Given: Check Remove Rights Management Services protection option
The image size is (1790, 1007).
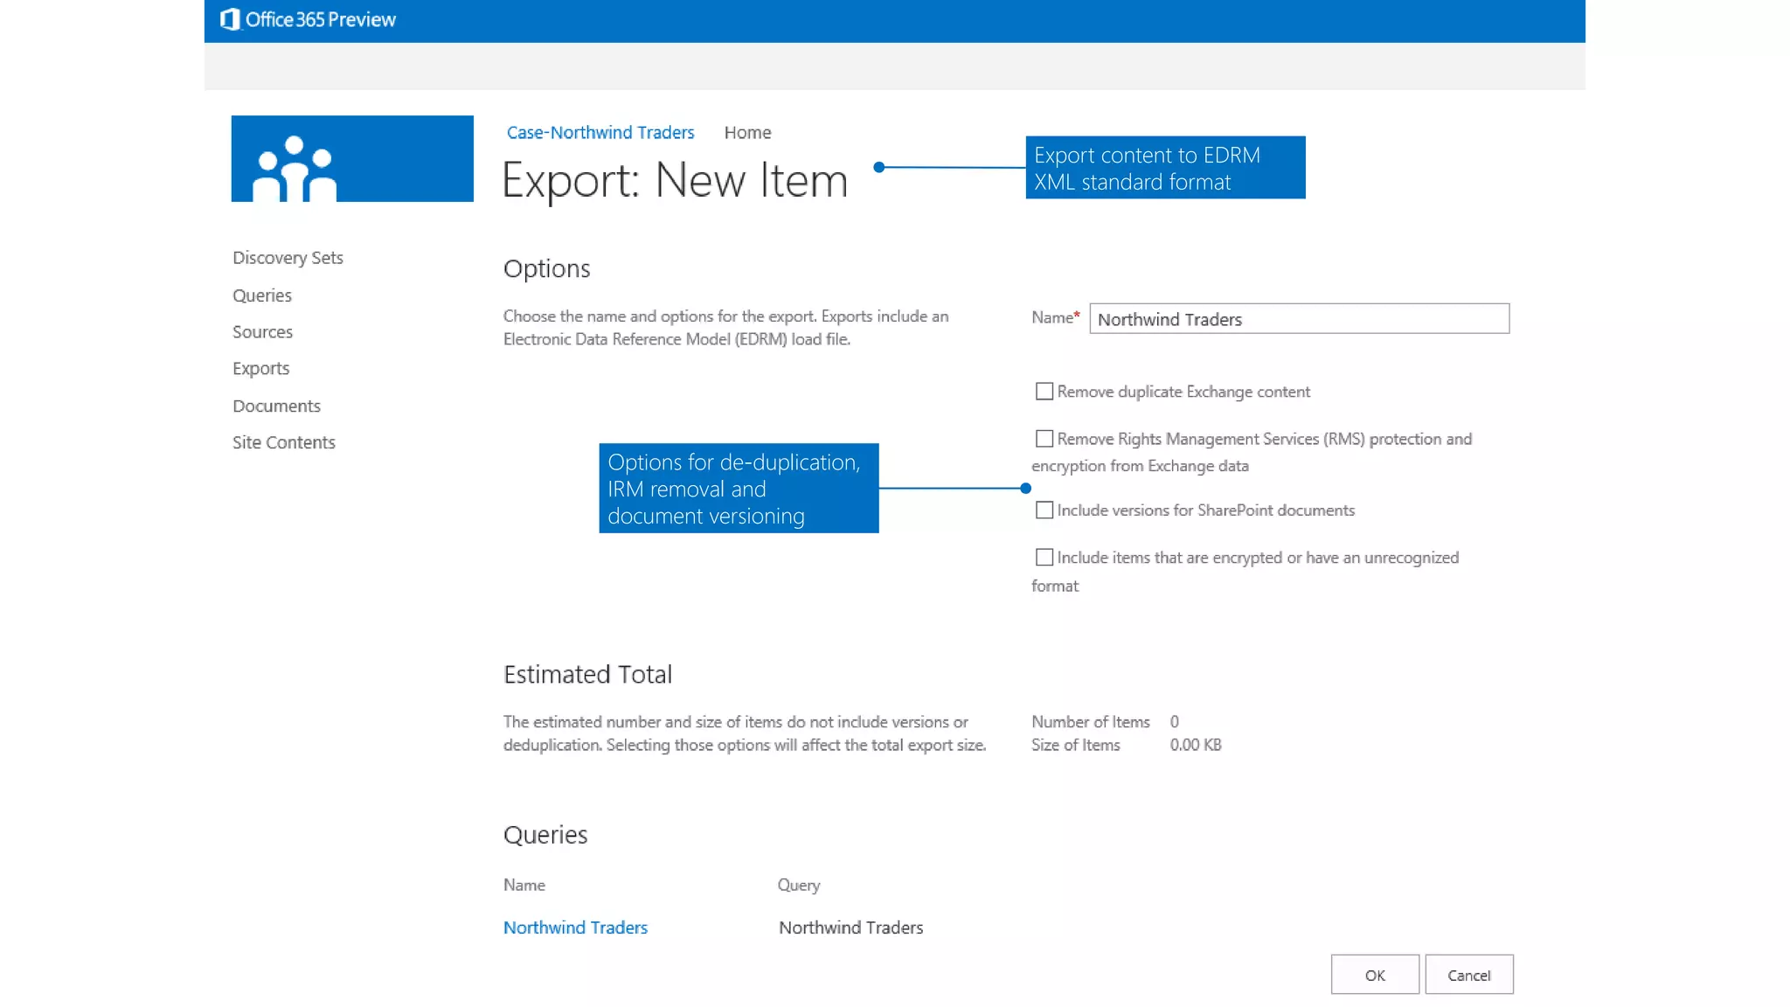Looking at the screenshot, I should [x=1044, y=438].
